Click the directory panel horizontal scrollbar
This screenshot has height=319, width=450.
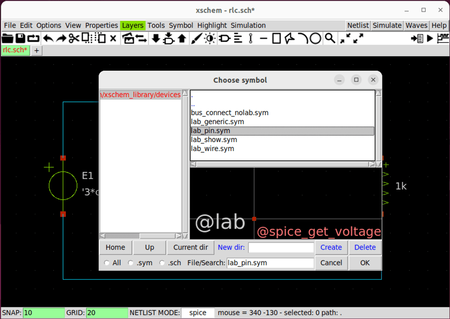tap(140, 236)
